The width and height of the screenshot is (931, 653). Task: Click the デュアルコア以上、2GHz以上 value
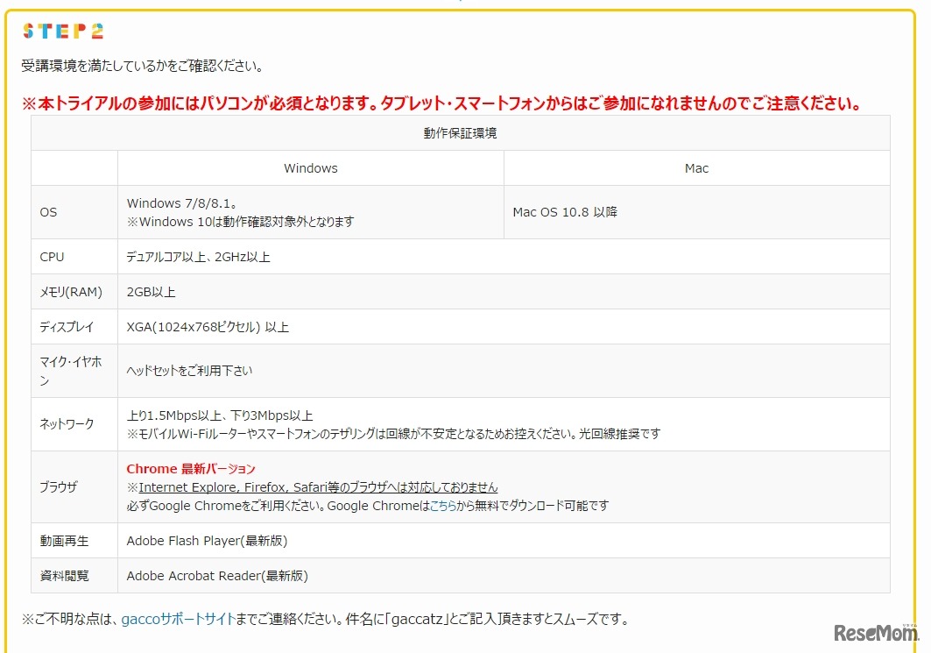(x=198, y=257)
